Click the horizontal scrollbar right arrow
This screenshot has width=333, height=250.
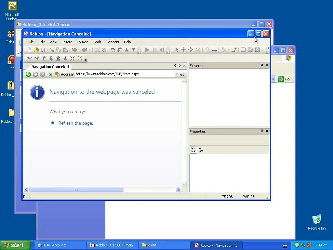178,190
